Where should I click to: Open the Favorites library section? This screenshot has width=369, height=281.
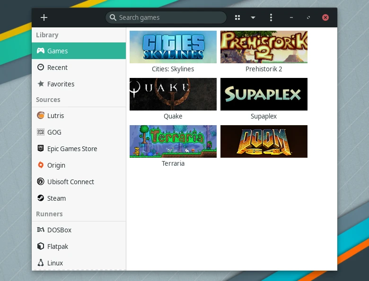pyautogui.click(x=61, y=84)
